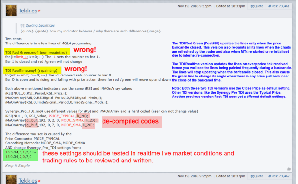
Task: Click line 'Smoothing Methods: MODE_SMA, MODE_SMMA'
Action: pos(45,143)
